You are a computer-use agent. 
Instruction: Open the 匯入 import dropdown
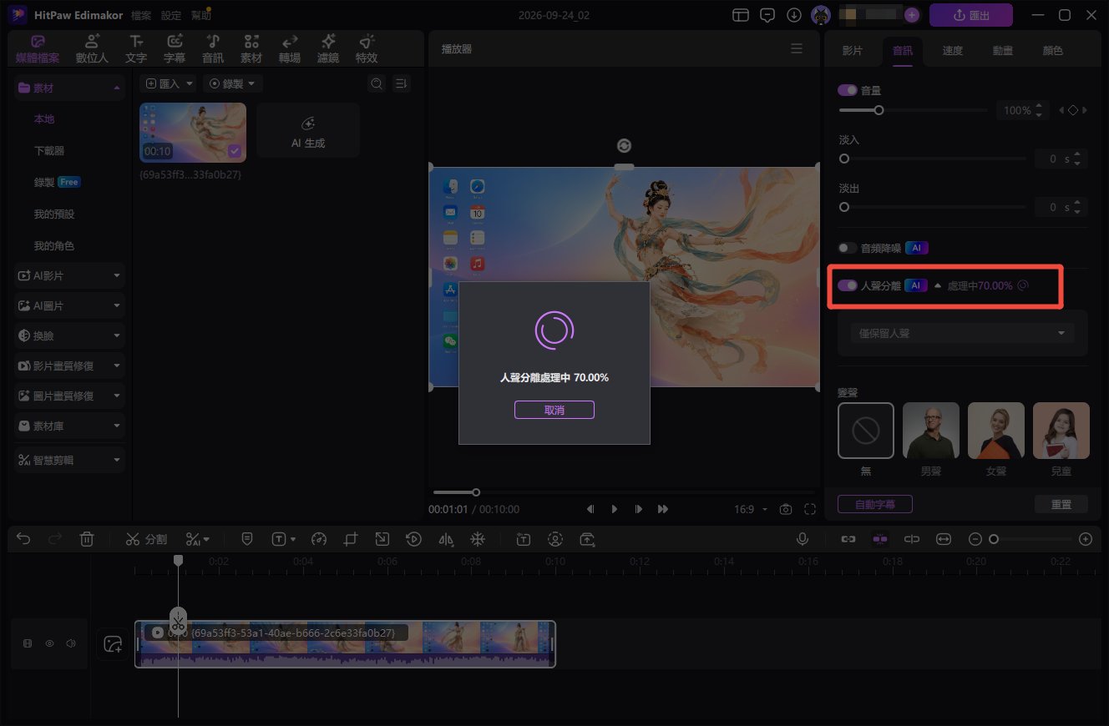point(168,83)
